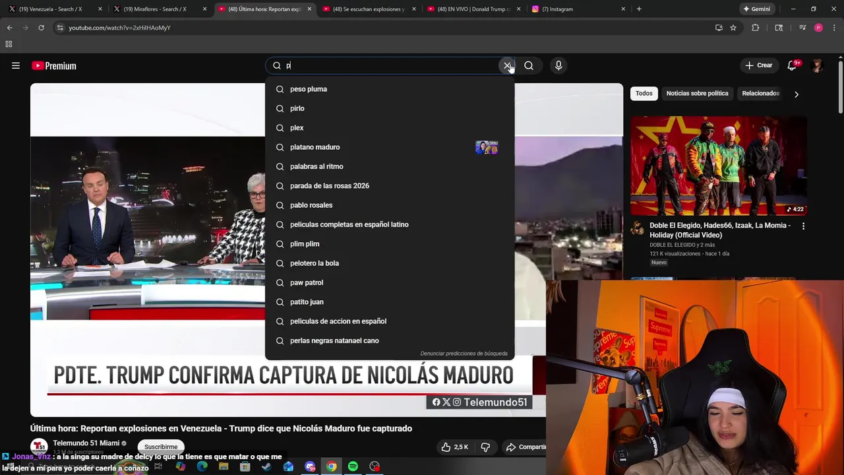Choose suggestion "paw patrol"
This screenshot has width=844, height=475.
pyautogui.click(x=390, y=282)
